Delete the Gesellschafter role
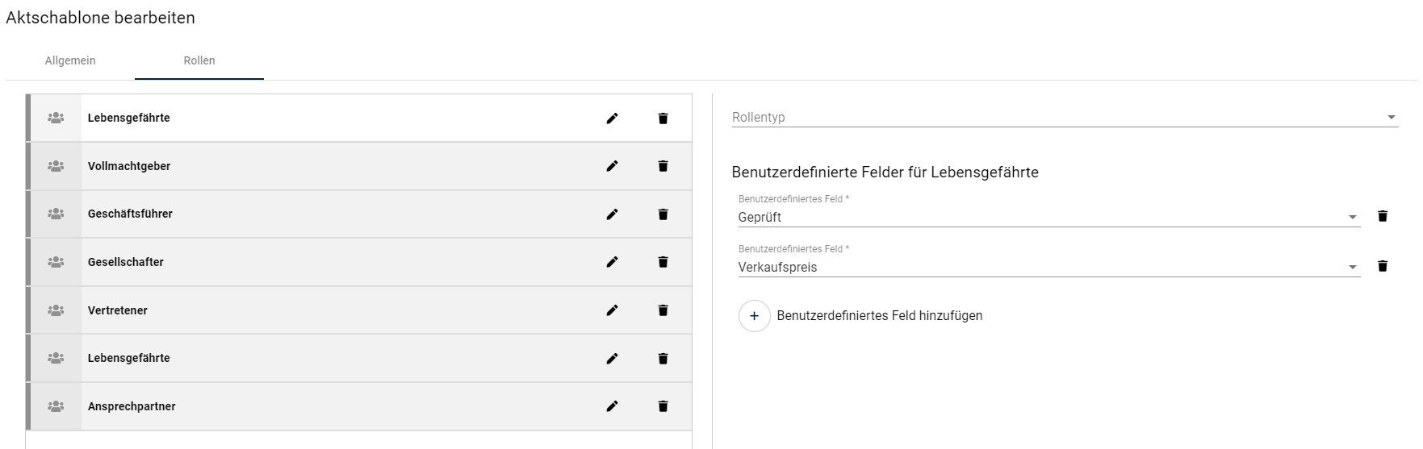The image size is (1423, 449). pyautogui.click(x=663, y=262)
